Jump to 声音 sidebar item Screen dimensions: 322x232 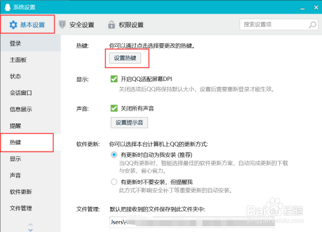point(30,175)
